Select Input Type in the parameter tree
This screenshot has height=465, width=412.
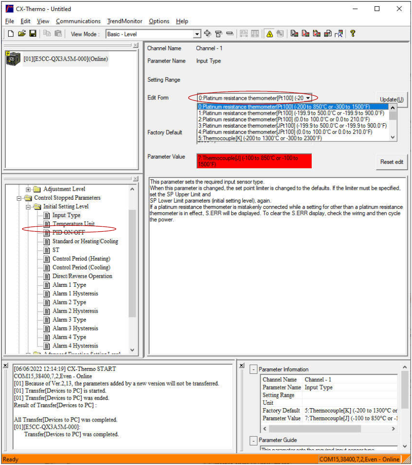[x=66, y=215]
